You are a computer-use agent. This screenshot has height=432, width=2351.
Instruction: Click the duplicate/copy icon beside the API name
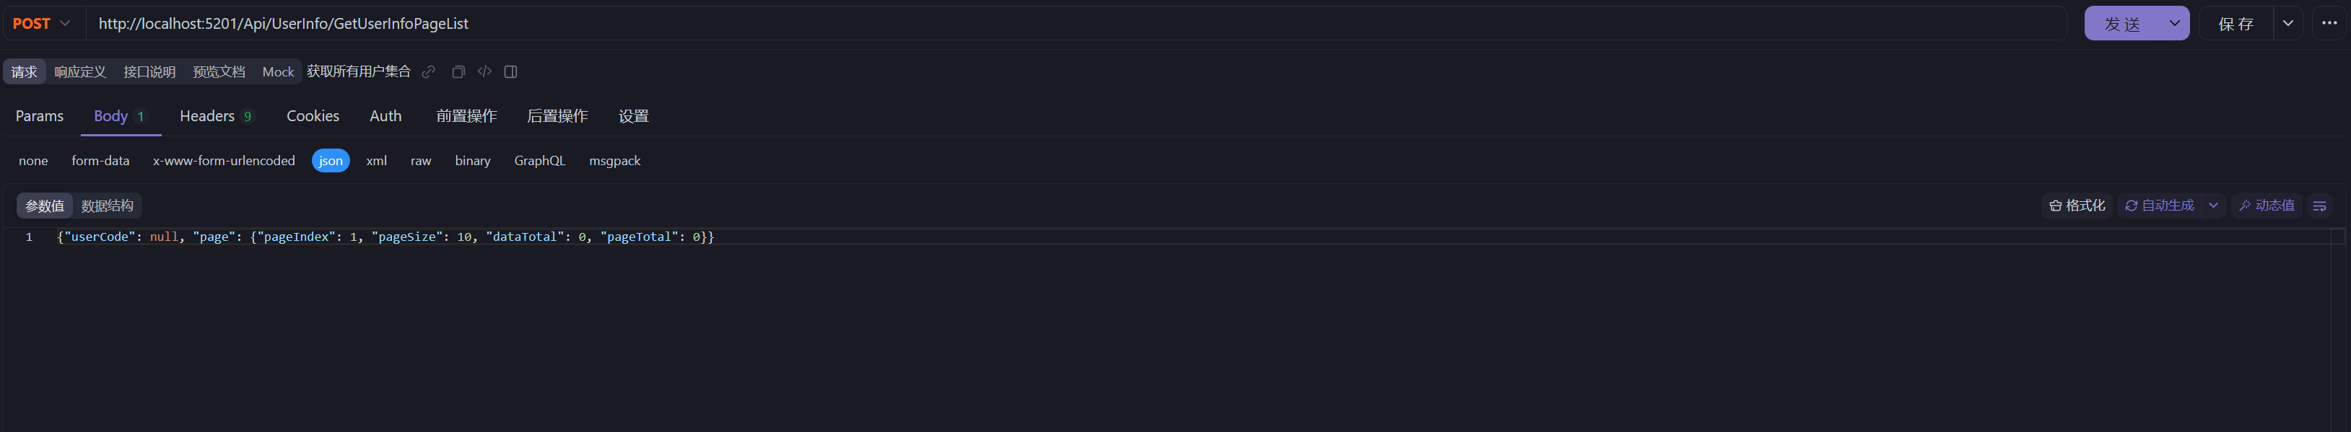(x=458, y=72)
